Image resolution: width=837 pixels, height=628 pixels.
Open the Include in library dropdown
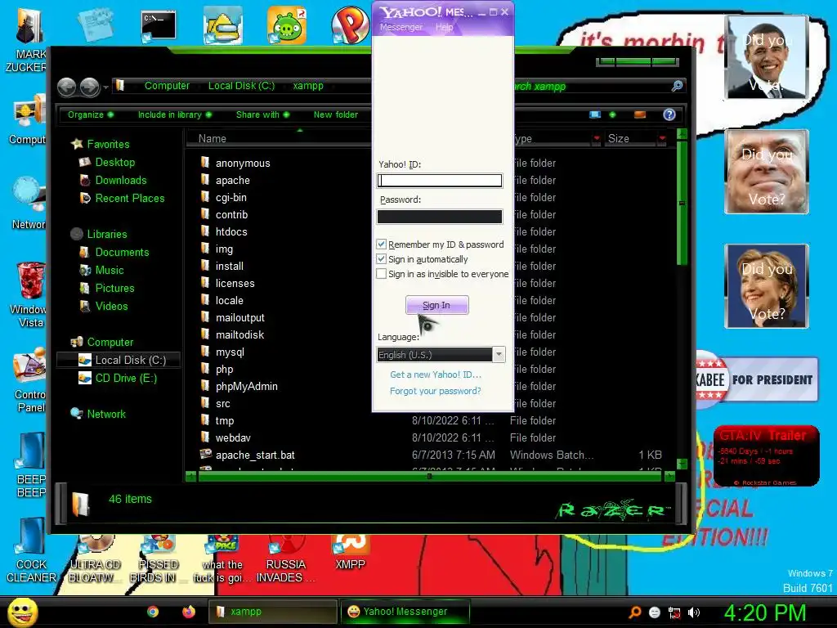(x=175, y=114)
